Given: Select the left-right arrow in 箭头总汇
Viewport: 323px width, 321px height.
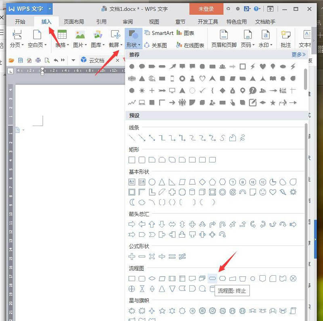Looking at the screenshot, I should point(172,224).
